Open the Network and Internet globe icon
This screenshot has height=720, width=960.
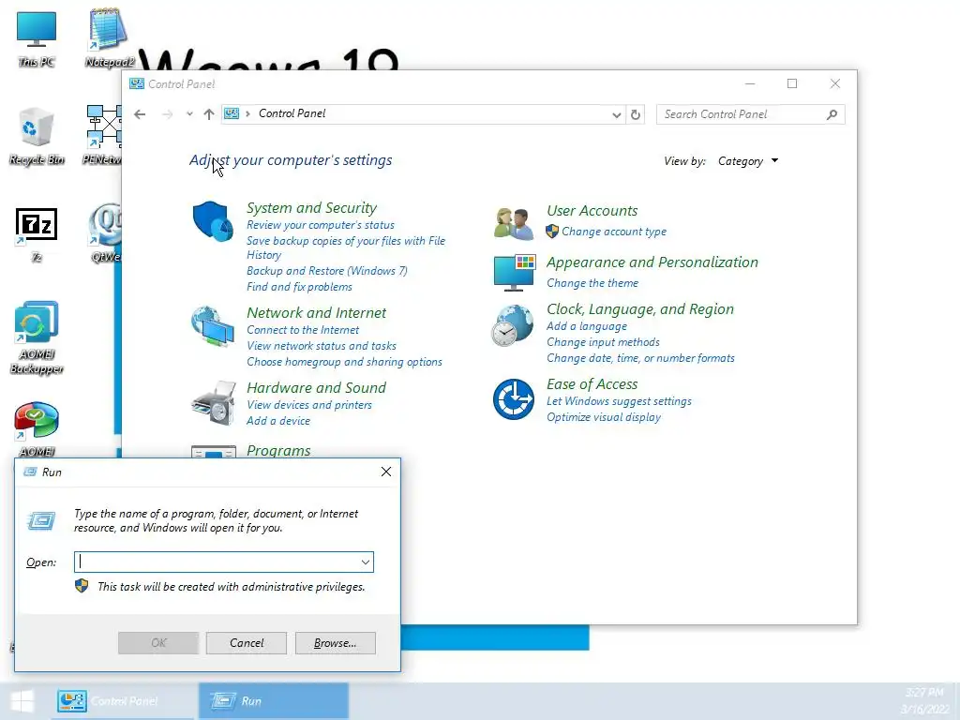213,327
